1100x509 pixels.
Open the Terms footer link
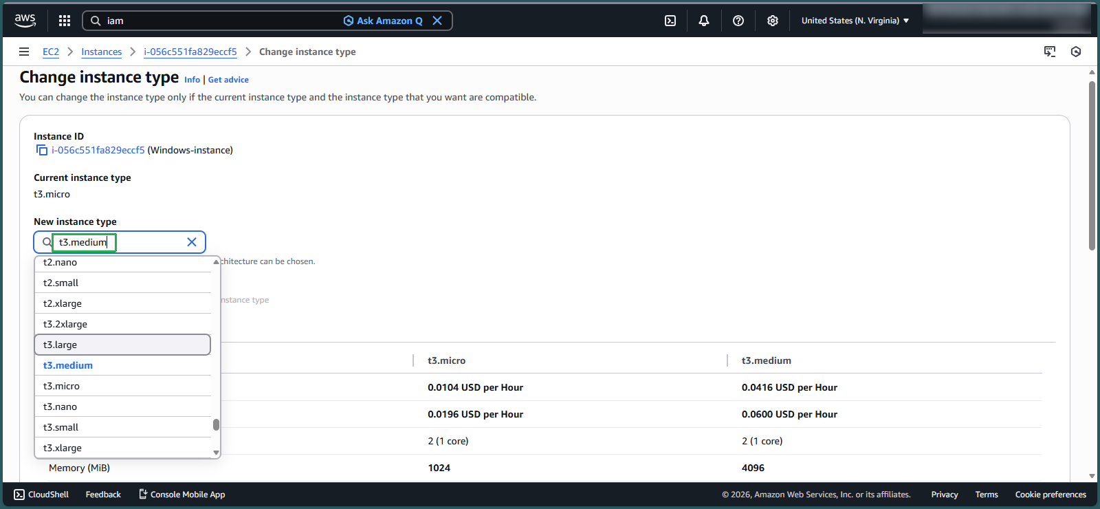point(987,495)
